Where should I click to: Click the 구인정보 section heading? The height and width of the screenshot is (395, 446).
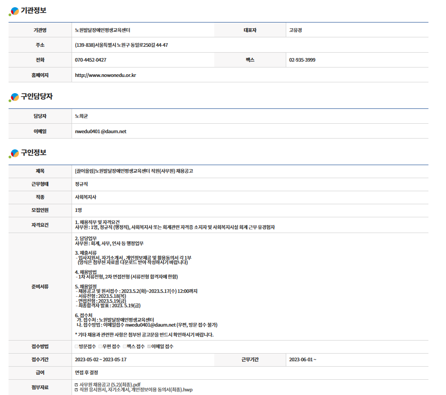tap(34, 153)
